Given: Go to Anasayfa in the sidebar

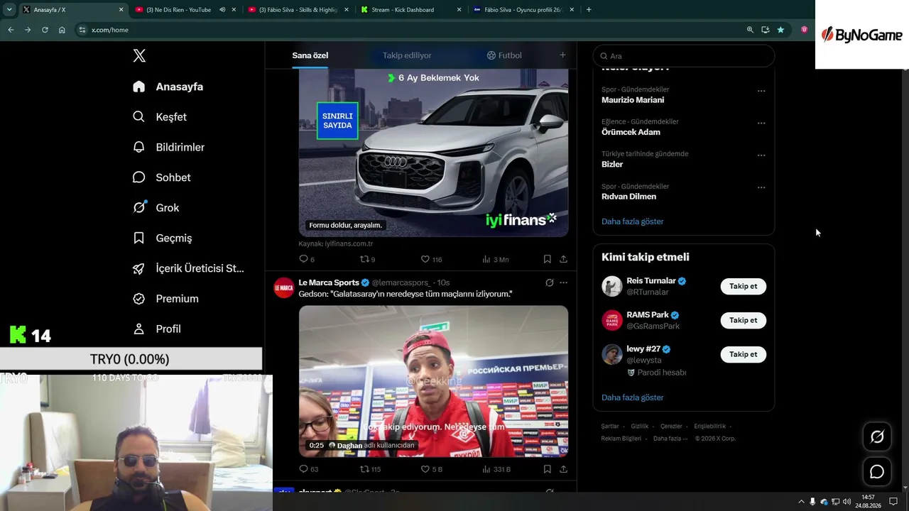Looking at the screenshot, I should click(x=168, y=87).
